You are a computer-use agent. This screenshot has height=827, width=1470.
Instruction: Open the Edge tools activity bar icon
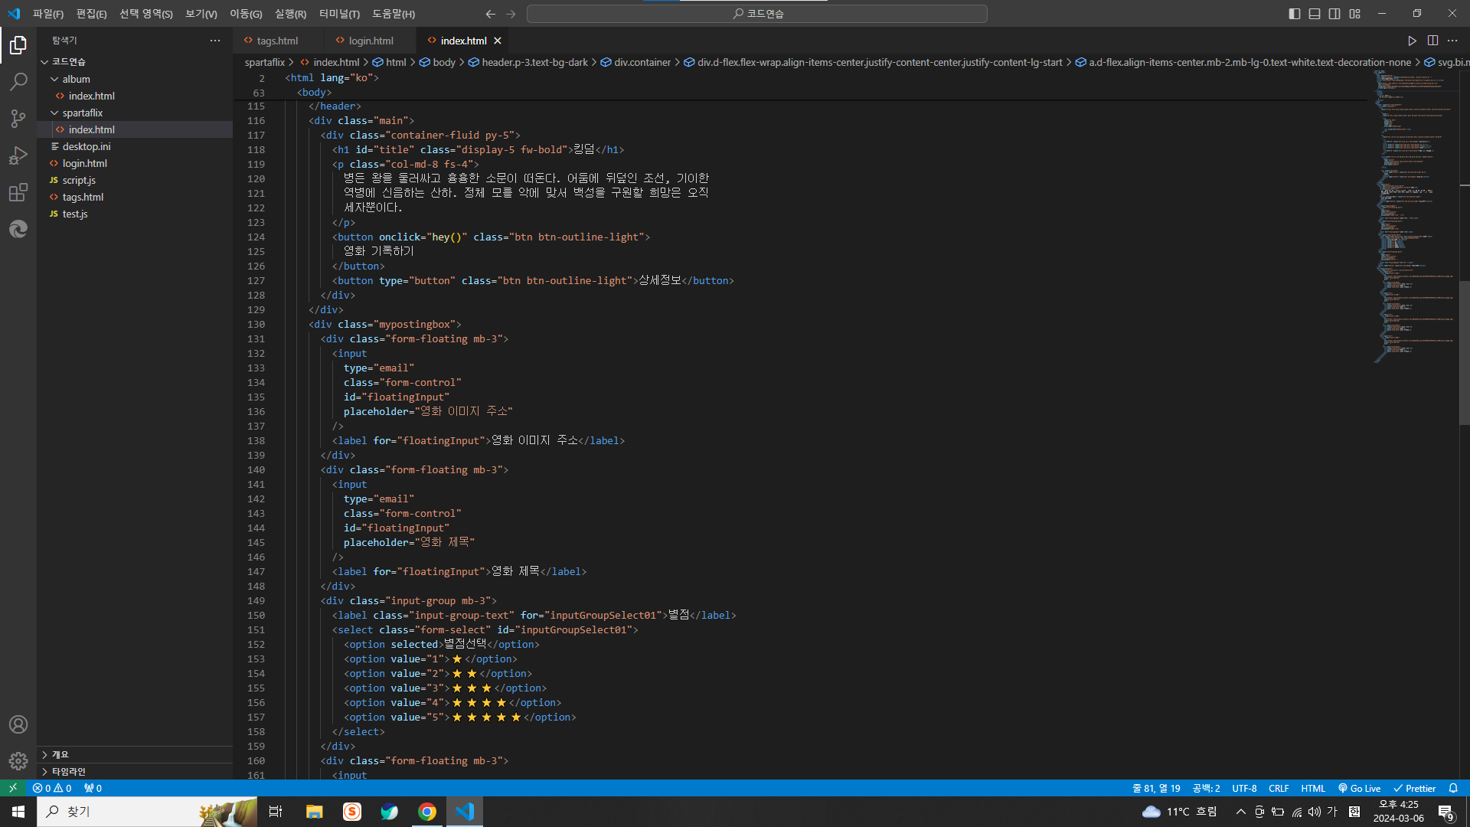coord(18,229)
